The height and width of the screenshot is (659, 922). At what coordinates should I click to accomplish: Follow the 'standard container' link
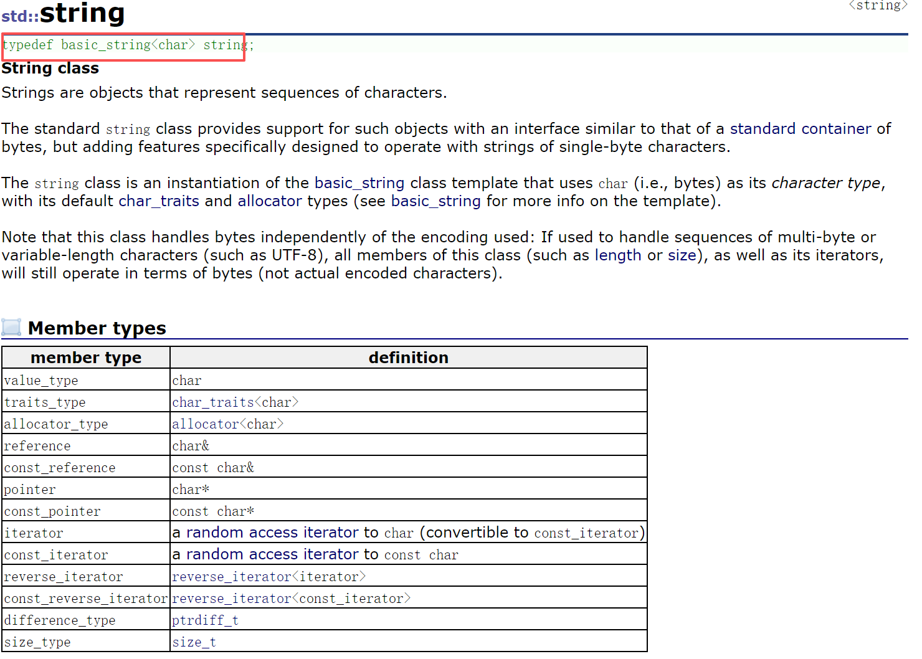pos(801,129)
